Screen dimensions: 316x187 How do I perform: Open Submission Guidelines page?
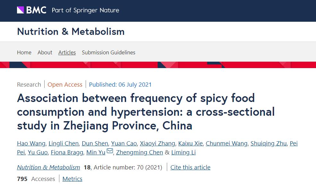(108, 52)
